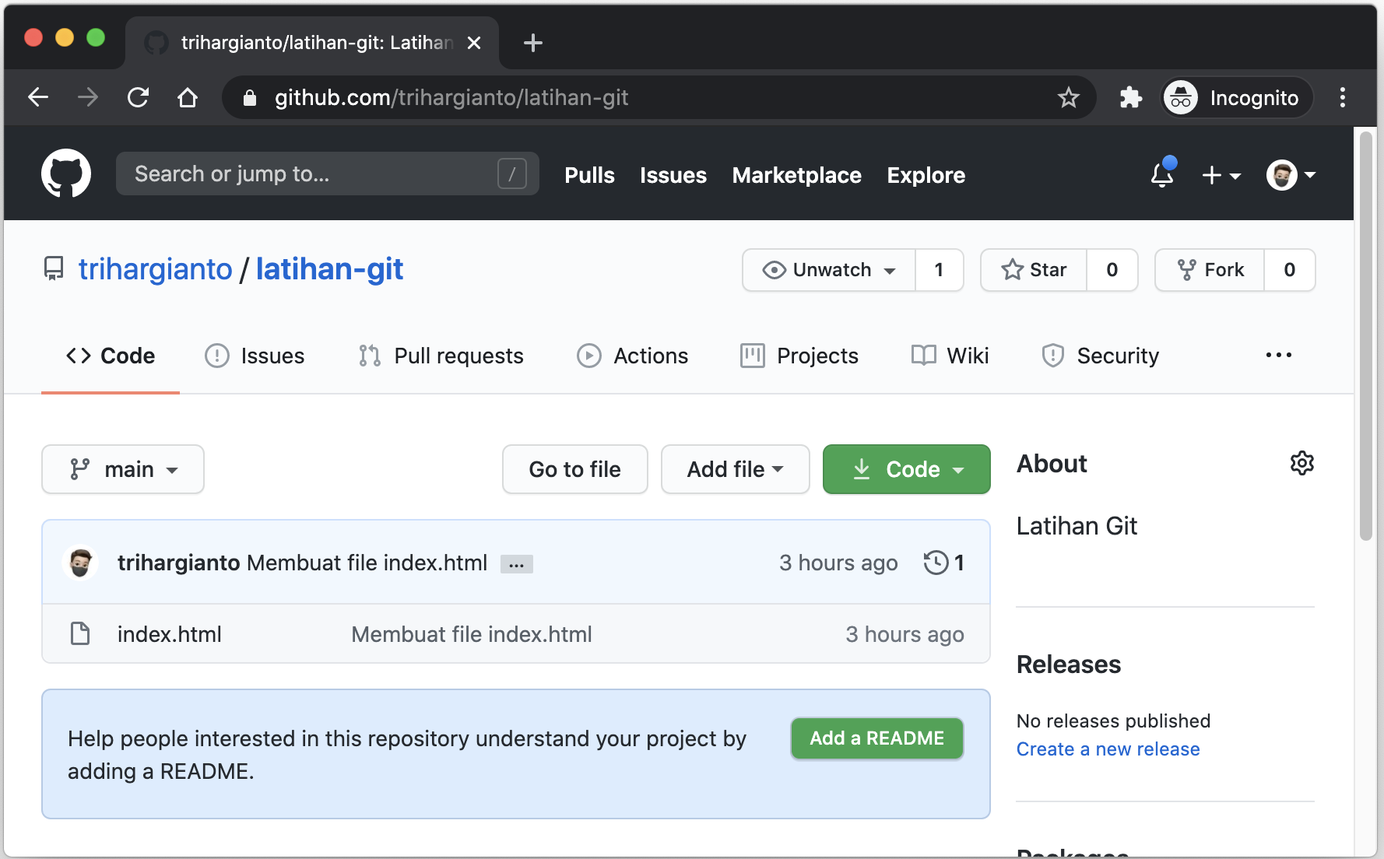Click the repository book icon beside trihargianto

[53, 268]
